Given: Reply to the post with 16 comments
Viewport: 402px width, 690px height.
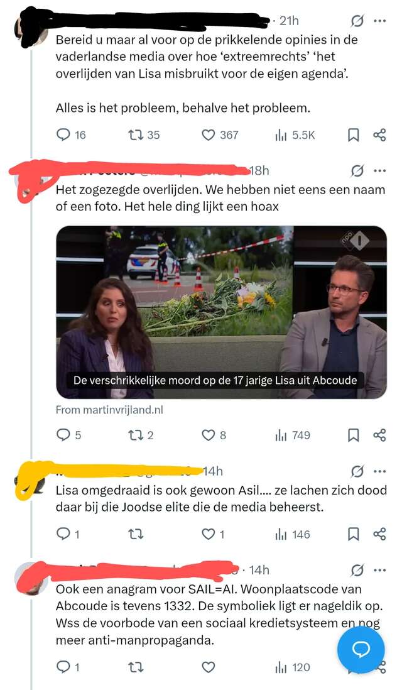Looking at the screenshot, I should [71, 134].
